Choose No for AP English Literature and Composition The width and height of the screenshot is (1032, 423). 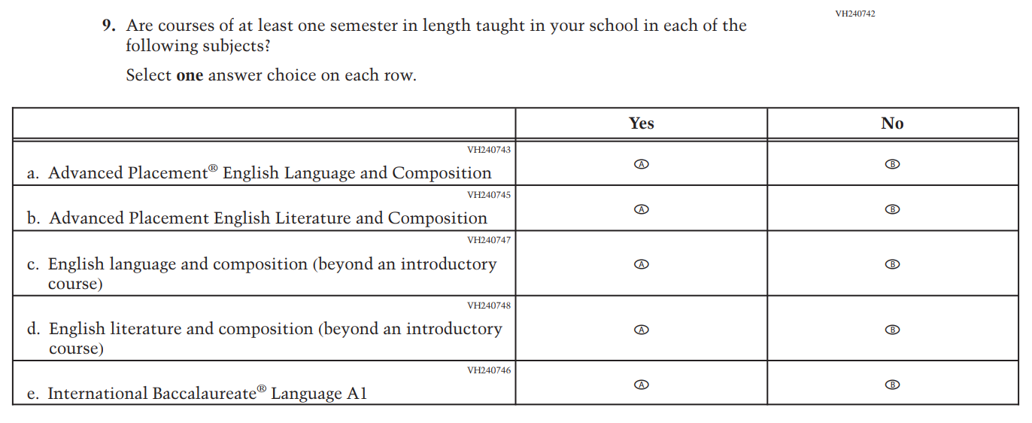(892, 209)
